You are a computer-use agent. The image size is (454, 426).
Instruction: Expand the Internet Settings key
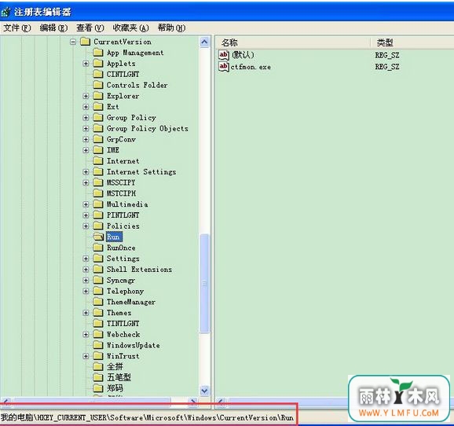pos(86,172)
